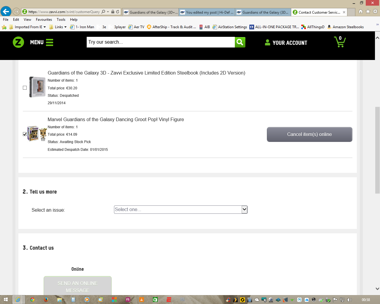The image size is (380, 304).
Task: Click the green search magnifier button
Action: [x=240, y=42]
